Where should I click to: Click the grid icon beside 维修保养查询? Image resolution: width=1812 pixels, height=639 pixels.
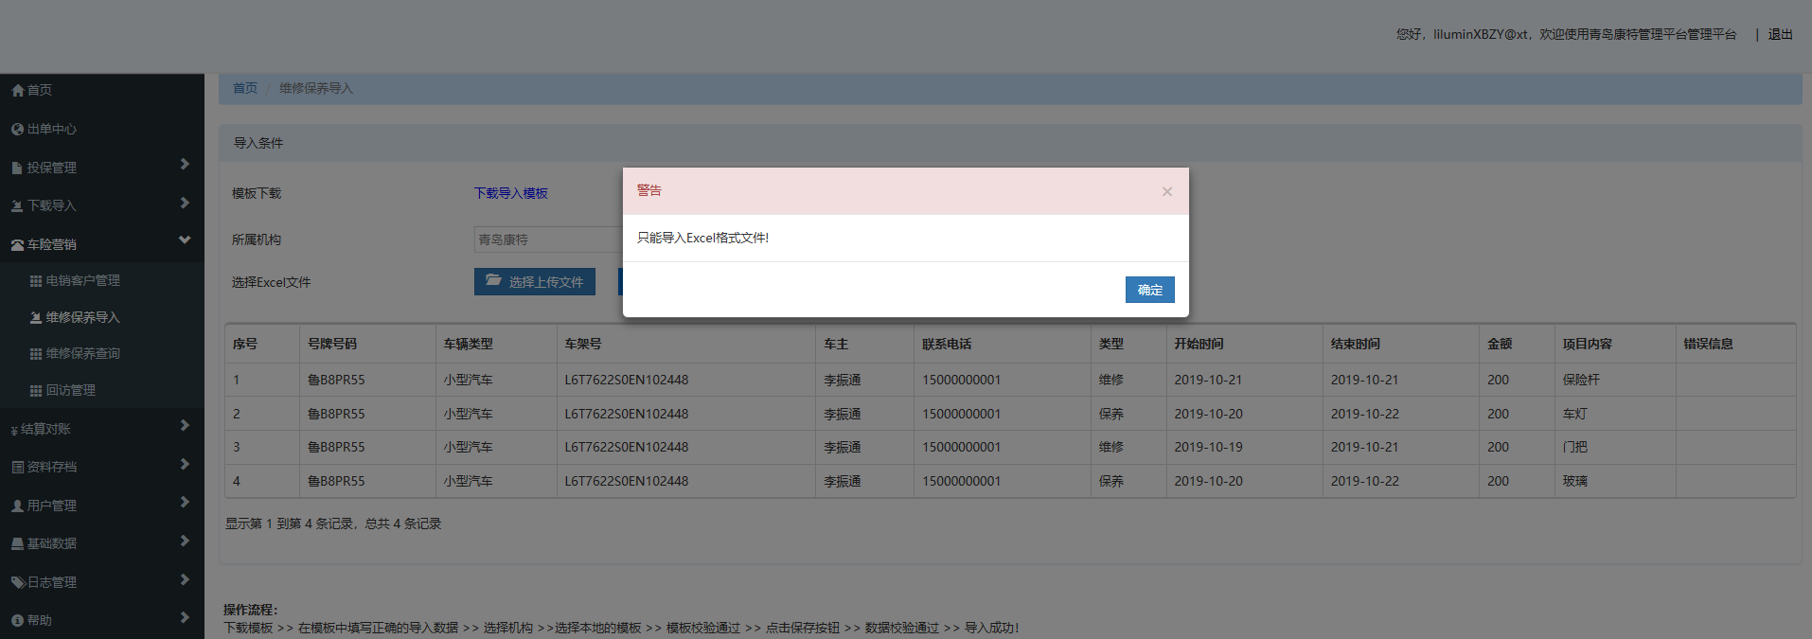[x=36, y=354]
